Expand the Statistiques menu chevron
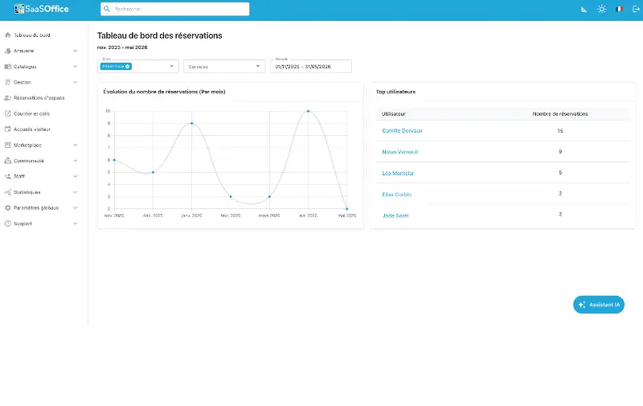The width and height of the screenshot is (643, 406). 75,192
